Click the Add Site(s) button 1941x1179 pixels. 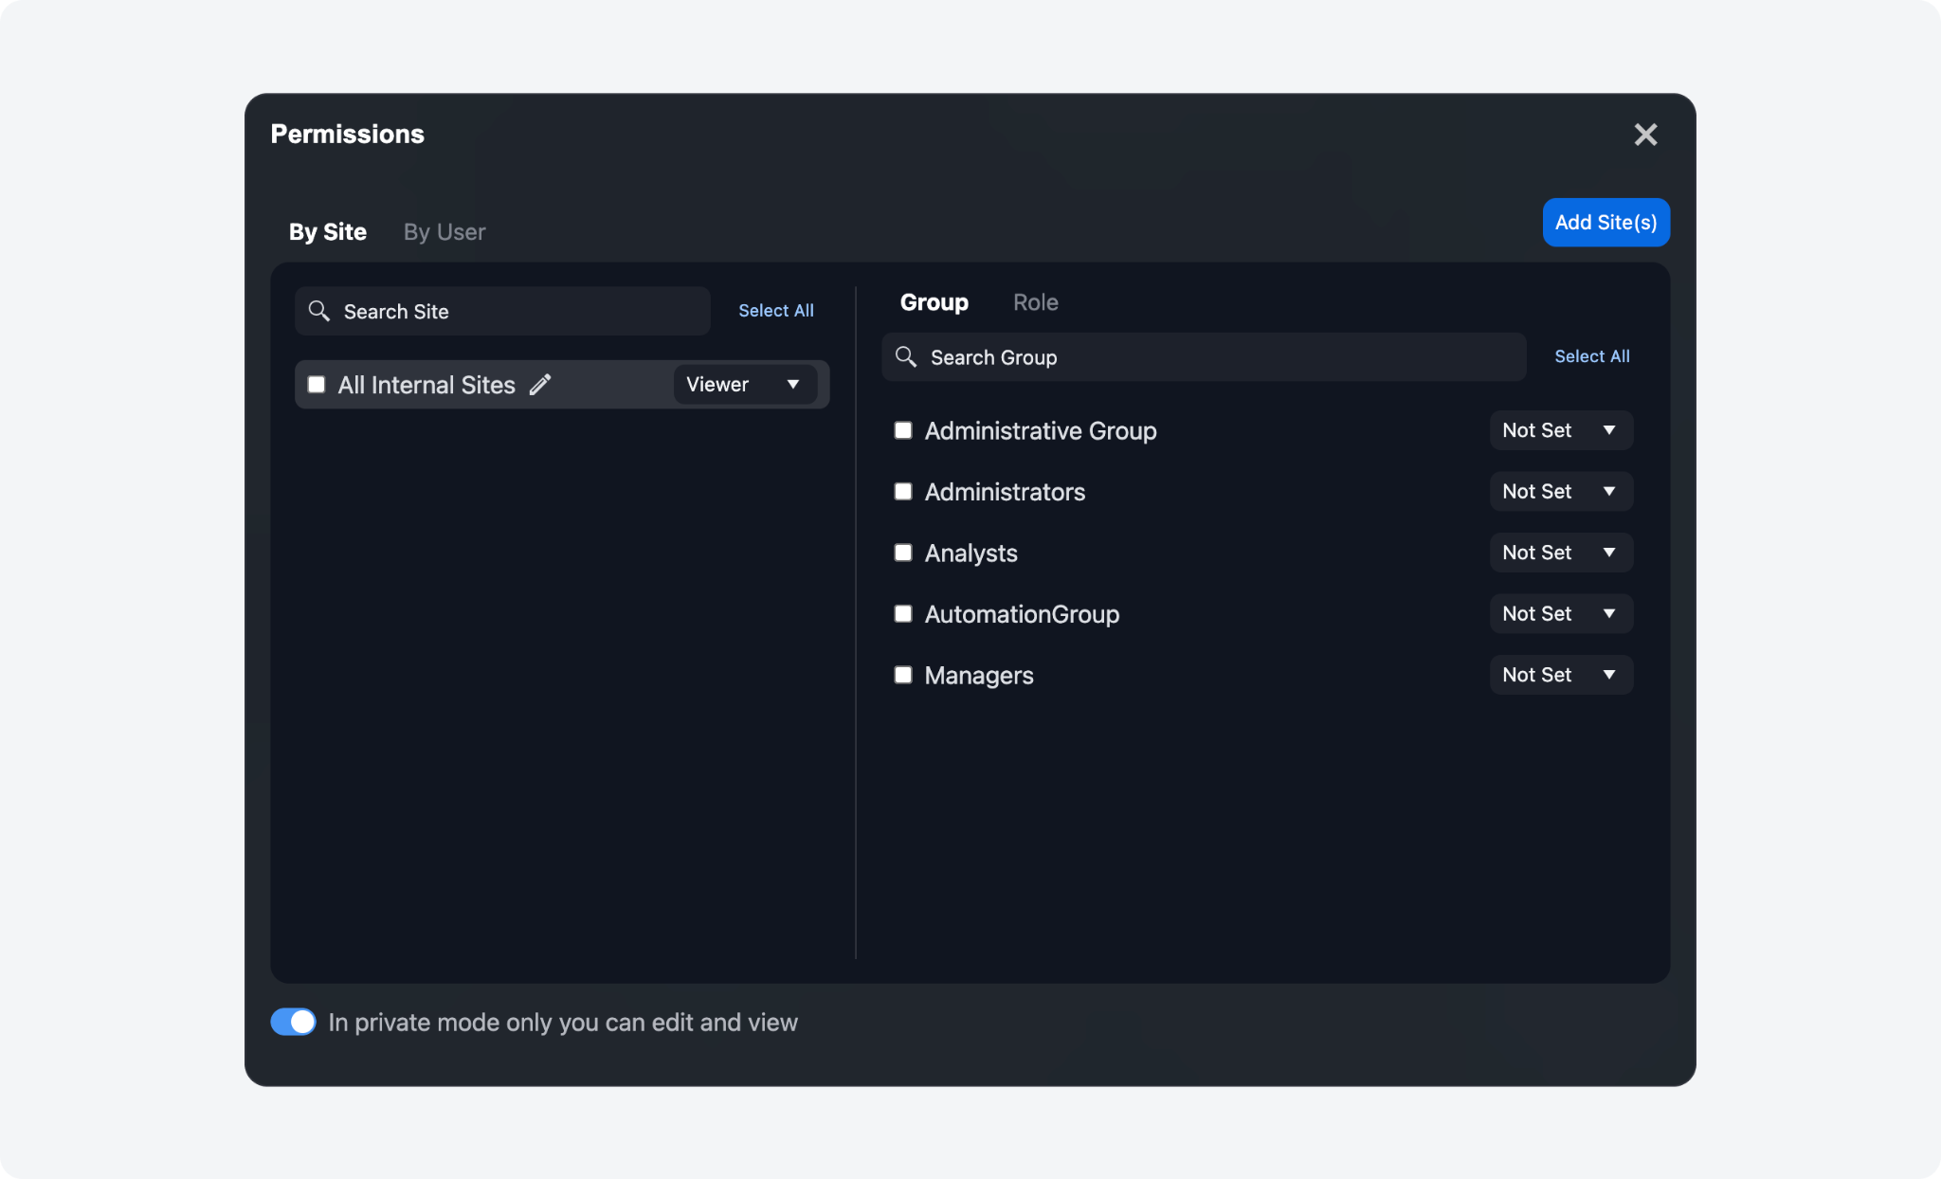click(x=1605, y=223)
